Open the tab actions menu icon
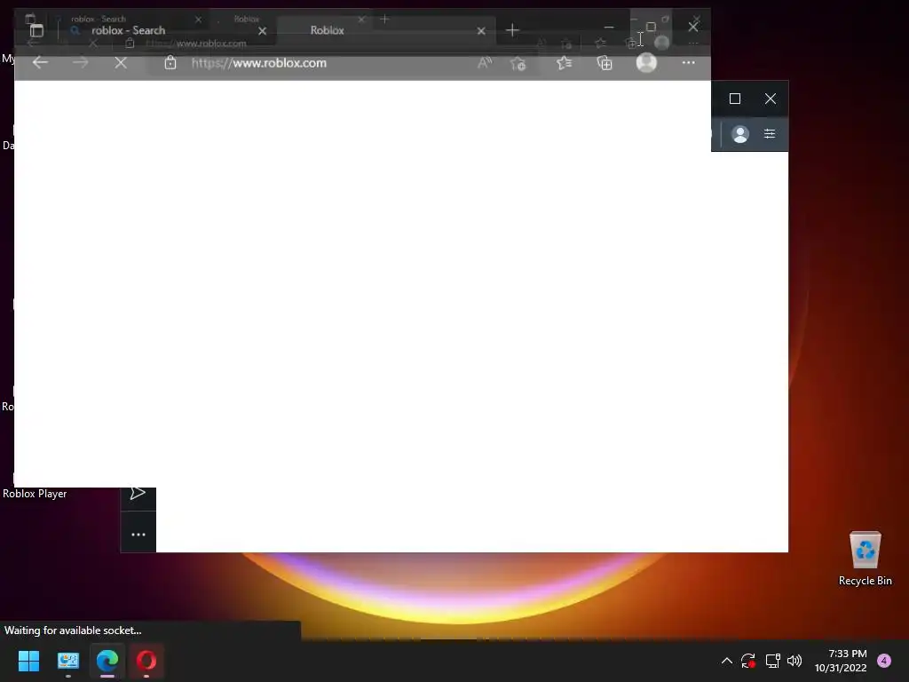 (36, 30)
